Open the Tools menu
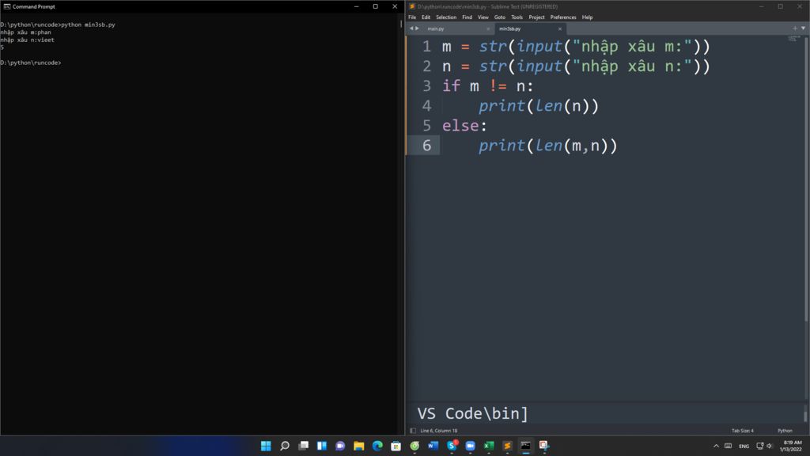This screenshot has width=810, height=456. coord(517,17)
